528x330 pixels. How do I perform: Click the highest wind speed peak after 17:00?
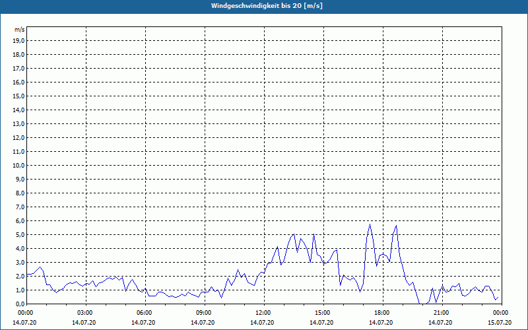coord(370,224)
